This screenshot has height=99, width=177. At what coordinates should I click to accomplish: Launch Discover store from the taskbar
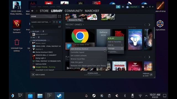tap(30, 96)
